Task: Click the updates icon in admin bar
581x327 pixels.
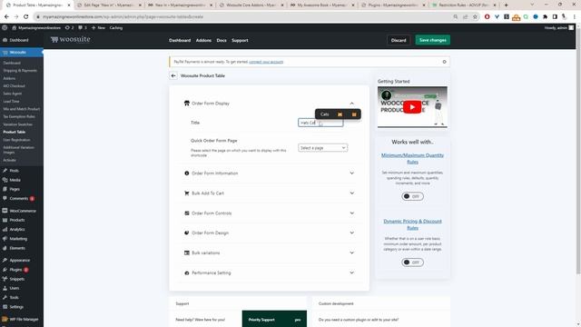Action: tap(69, 28)
